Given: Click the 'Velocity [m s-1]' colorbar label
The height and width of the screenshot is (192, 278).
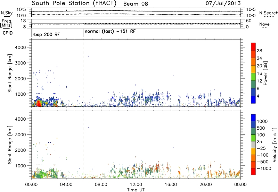Looking at the screenshot, I should [x=275, y=145].
